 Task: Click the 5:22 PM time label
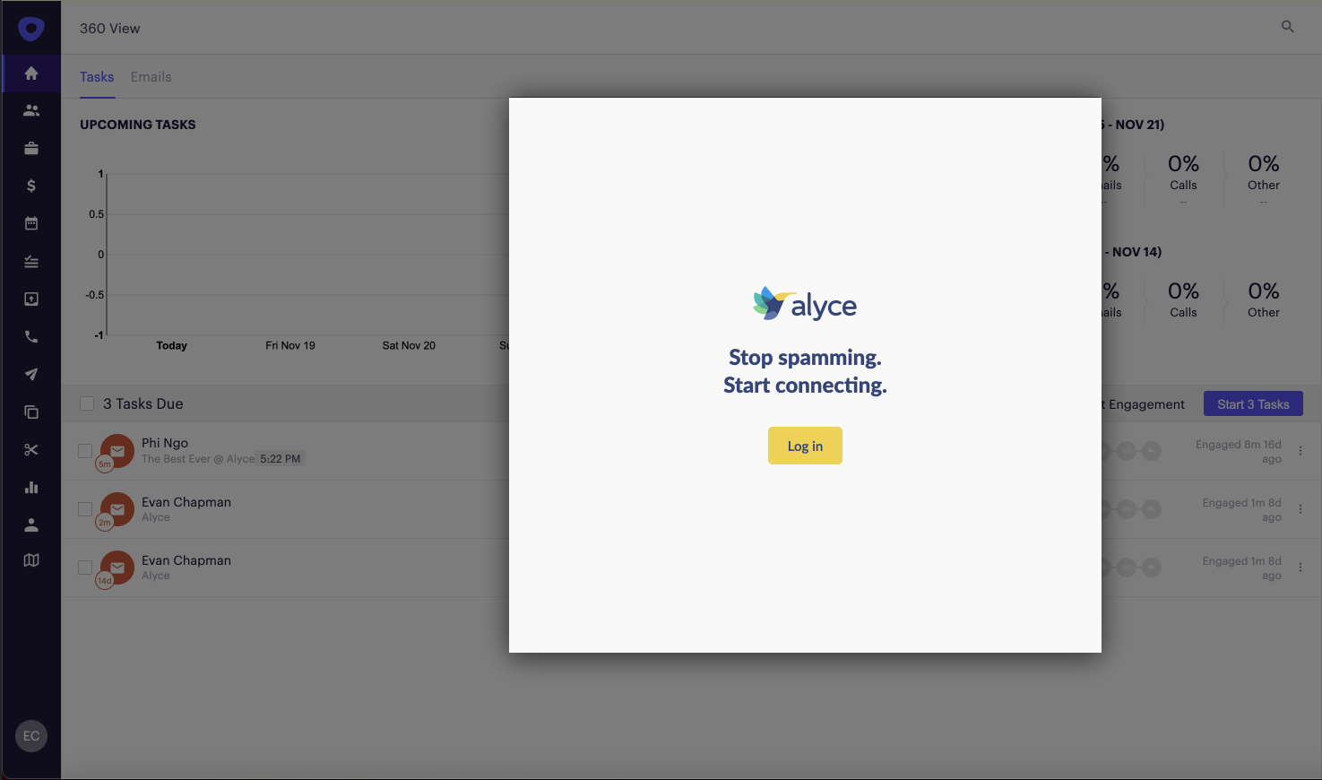[281, 459]
